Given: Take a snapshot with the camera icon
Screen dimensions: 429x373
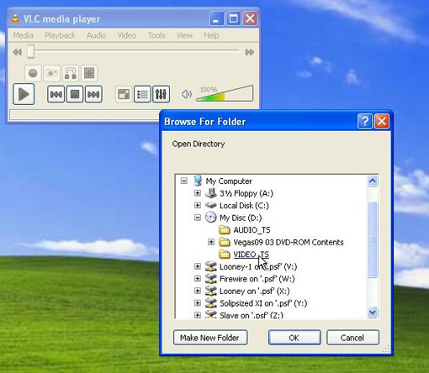Looking at the screenshot, I should click(x=52, y=73).
